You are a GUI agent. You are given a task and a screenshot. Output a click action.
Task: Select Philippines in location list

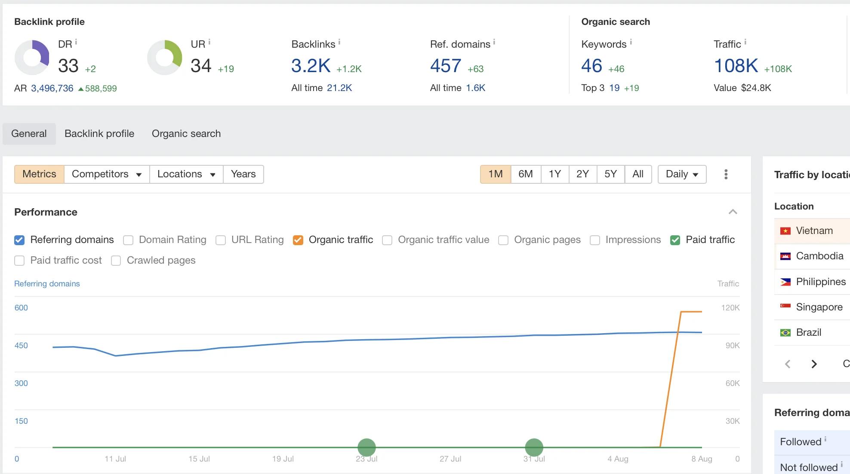tap(821, 282)
